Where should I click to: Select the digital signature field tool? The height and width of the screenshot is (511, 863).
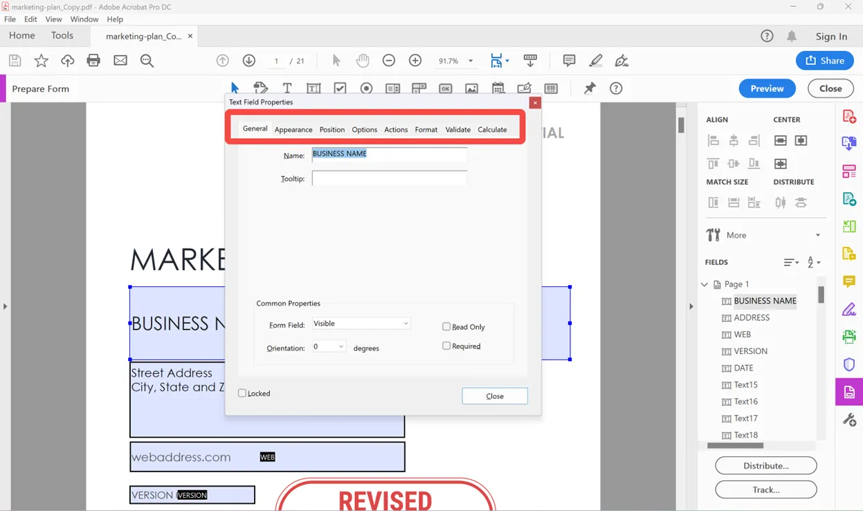524,88
